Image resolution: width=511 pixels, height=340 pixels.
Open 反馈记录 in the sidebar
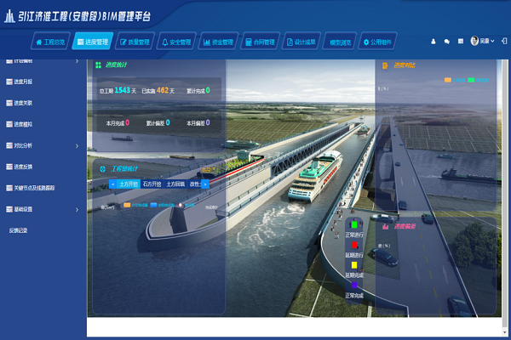coord(19,230)
